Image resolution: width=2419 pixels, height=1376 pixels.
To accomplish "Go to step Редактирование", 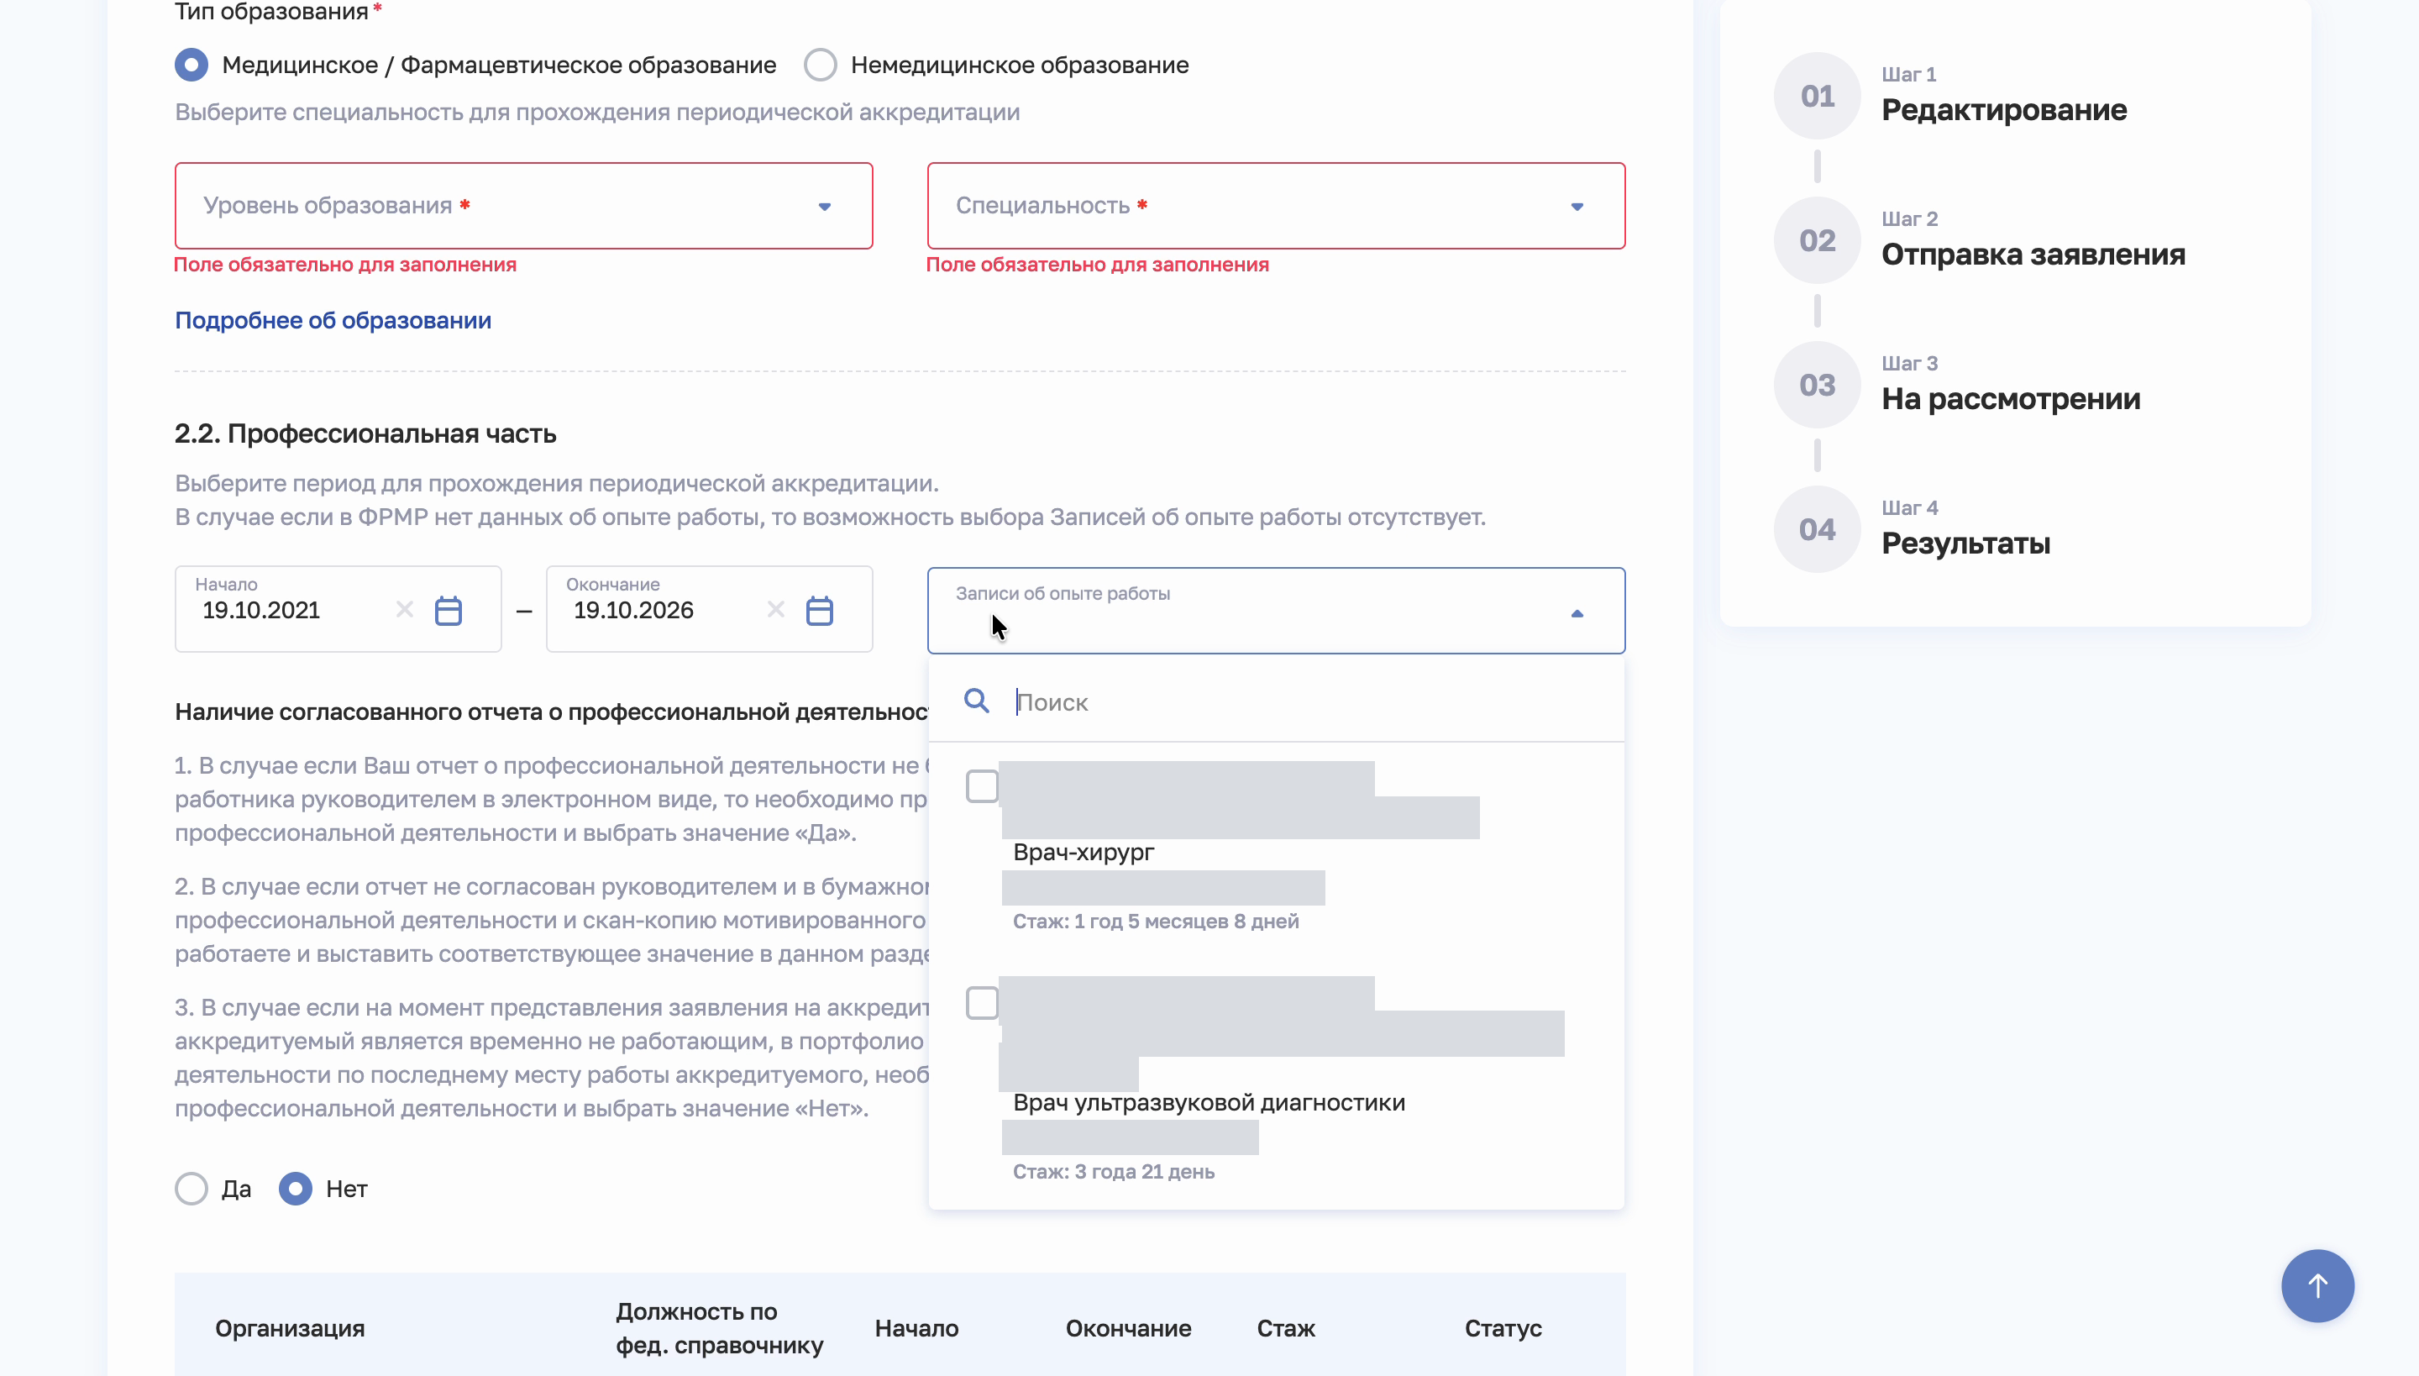I will click(x=2004, y=109).
